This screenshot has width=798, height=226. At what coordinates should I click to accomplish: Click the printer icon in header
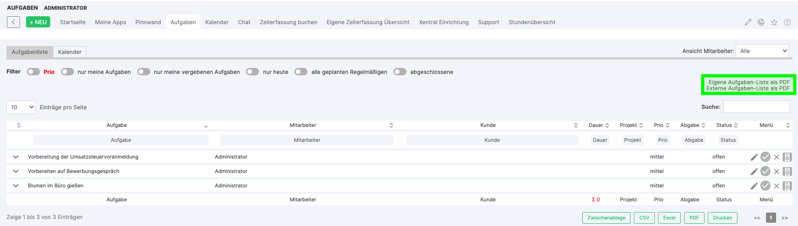(x=761, y=22)
